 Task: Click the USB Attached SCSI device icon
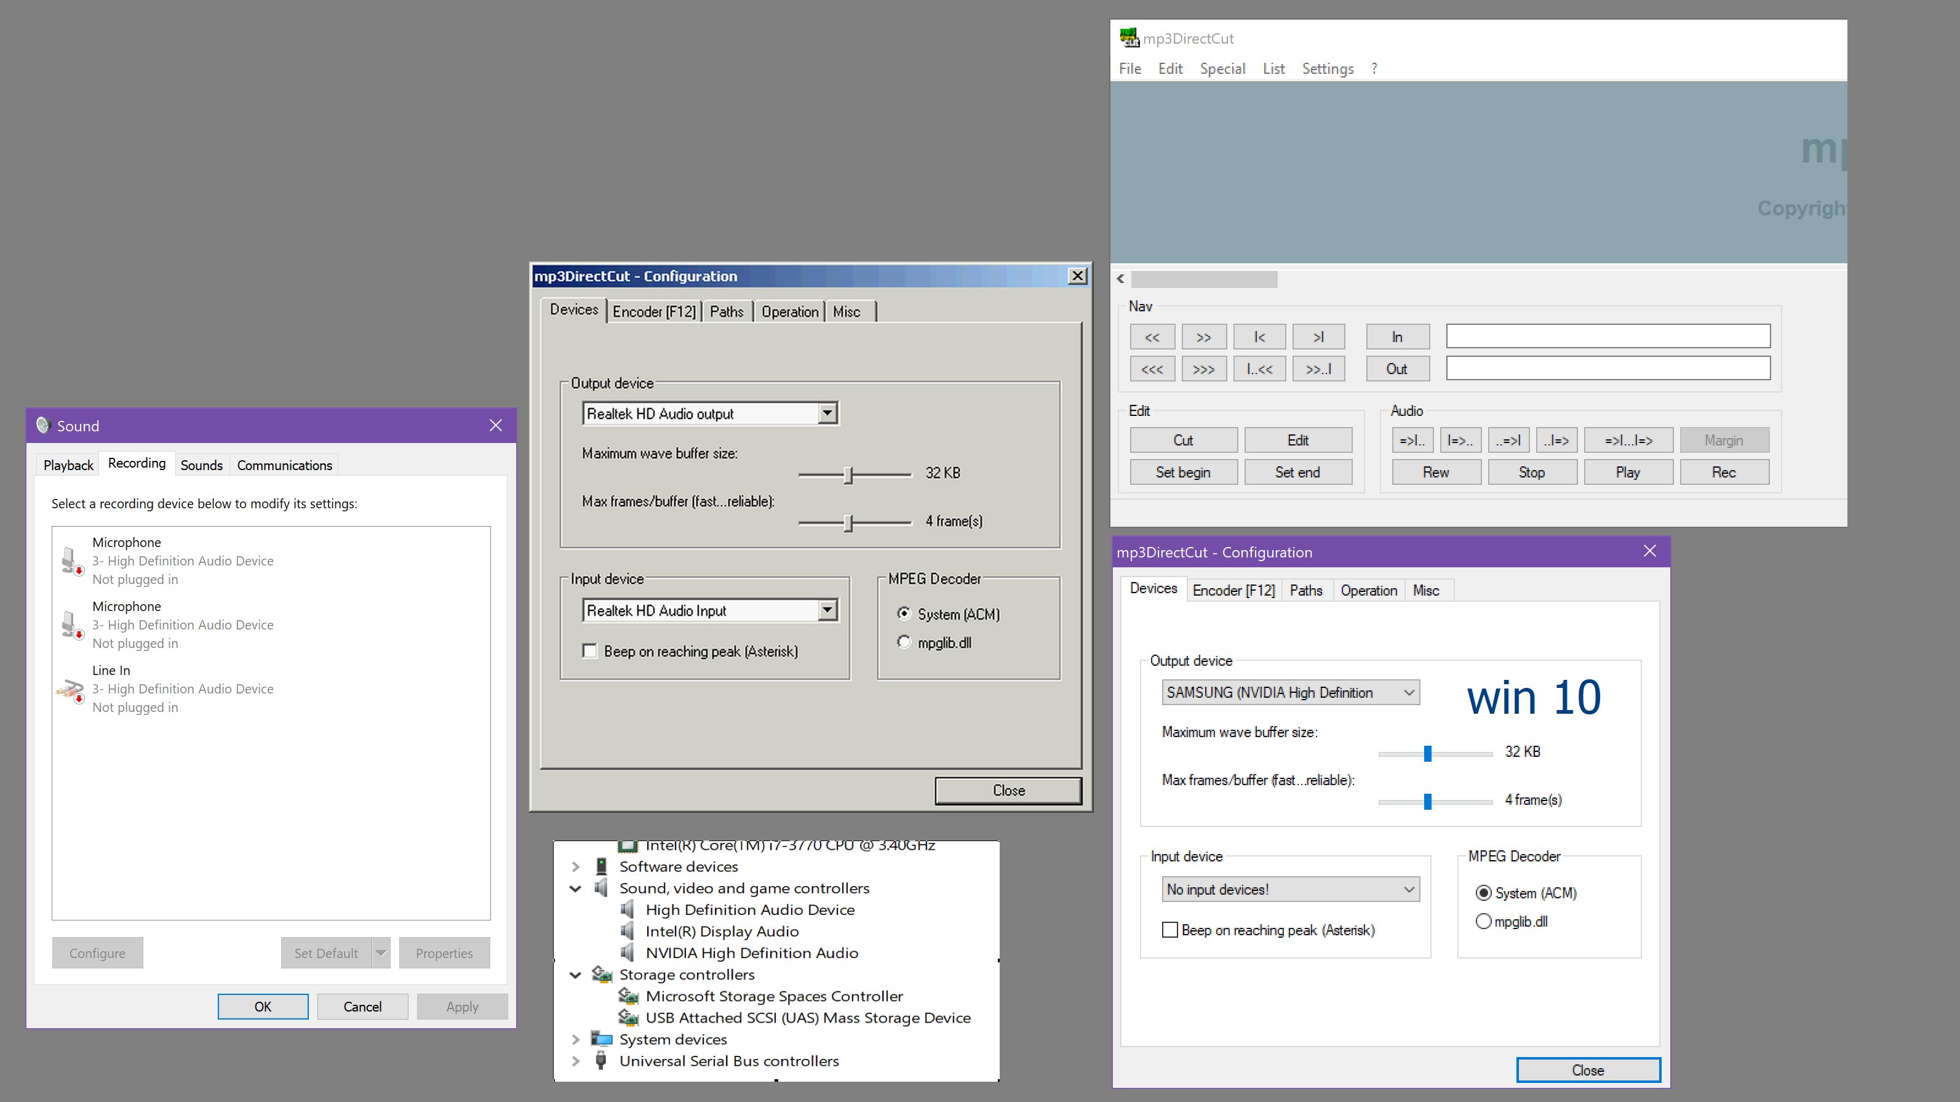click(629, 1018)
